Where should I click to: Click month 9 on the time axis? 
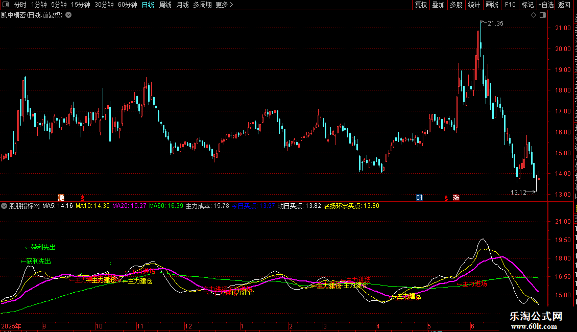pyautogui.click(x=44, y=326)
